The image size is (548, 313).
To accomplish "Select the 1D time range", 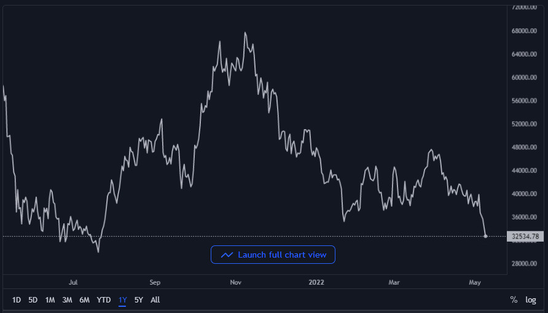I will (17, 300).
